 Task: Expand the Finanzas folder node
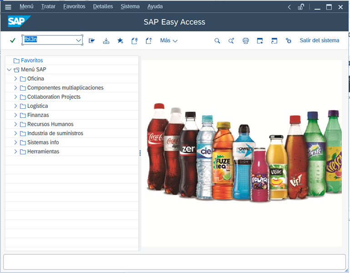point(15,115)
